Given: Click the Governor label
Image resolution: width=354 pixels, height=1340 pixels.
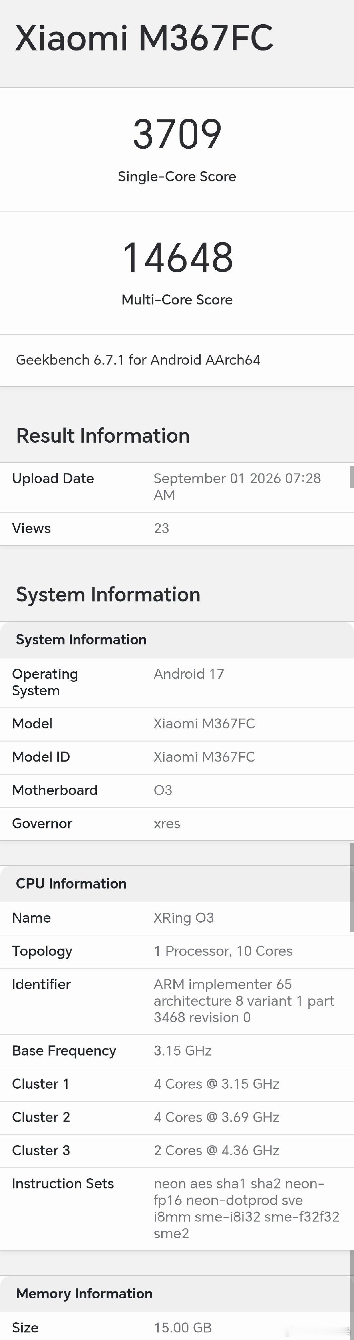Looking at the screenshot, I should click(x=42, y=824).
